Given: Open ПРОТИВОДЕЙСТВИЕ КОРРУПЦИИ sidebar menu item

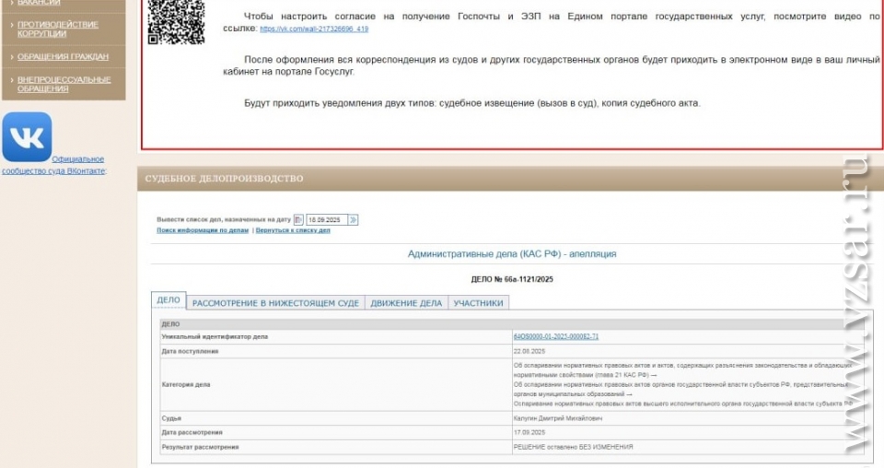Looking at the screenshot, I should coord(57,29).
